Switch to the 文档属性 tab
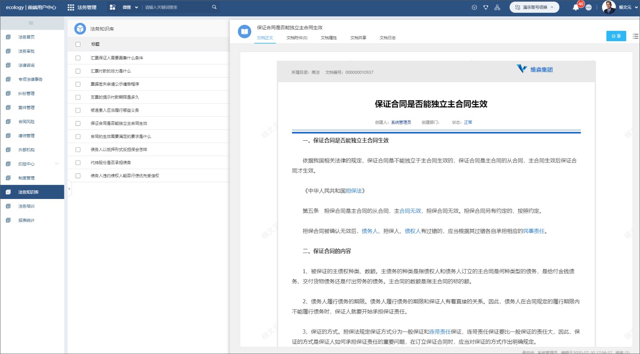 pos(329,38)
